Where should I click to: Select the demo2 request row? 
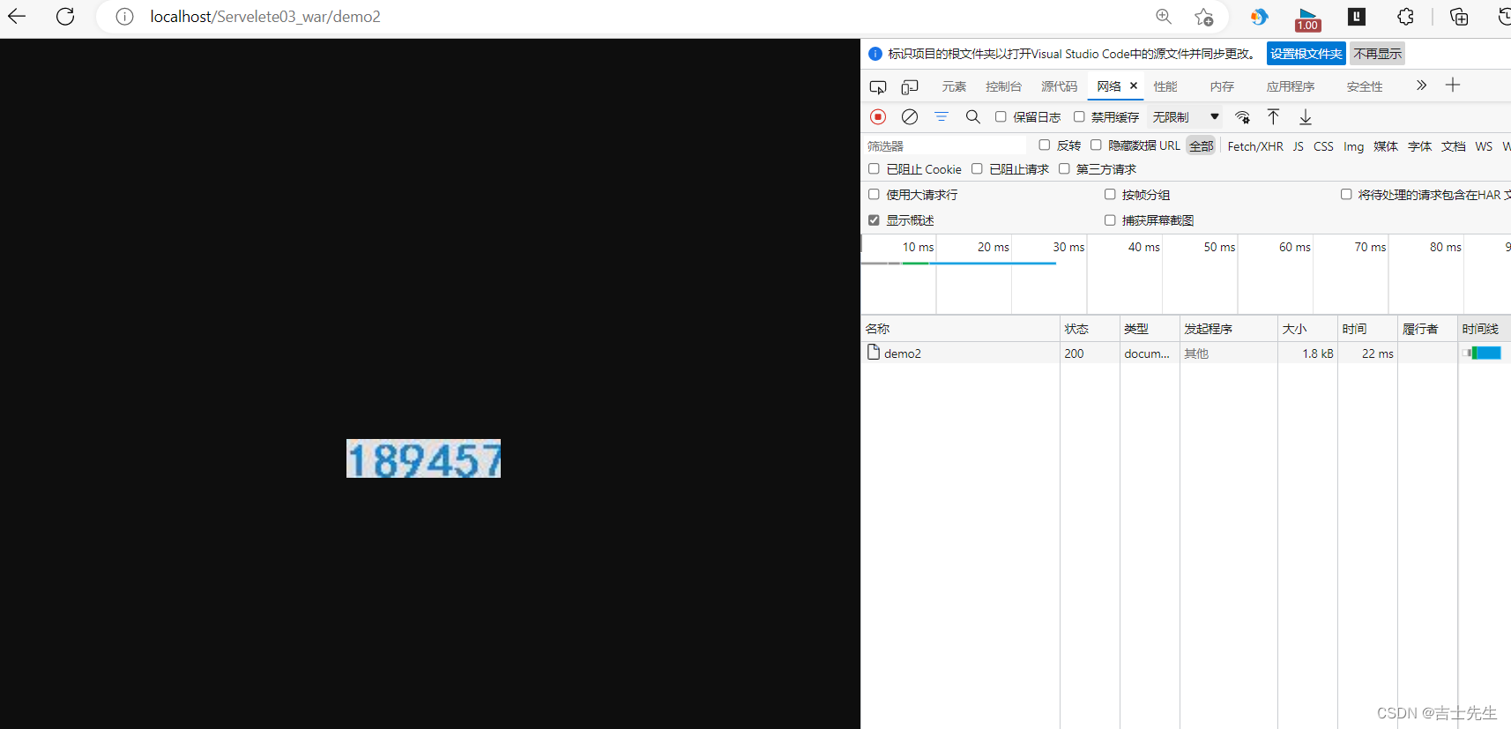pos(1186,353)
